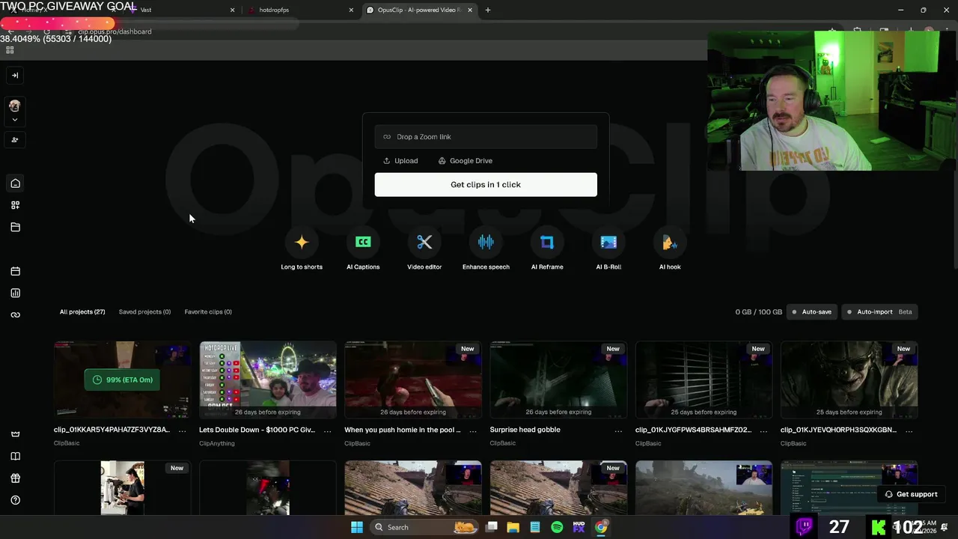958x539 pixels.
Task: Open the crown upgrade icon in sidebar
Action: click(x=15, y=434)
